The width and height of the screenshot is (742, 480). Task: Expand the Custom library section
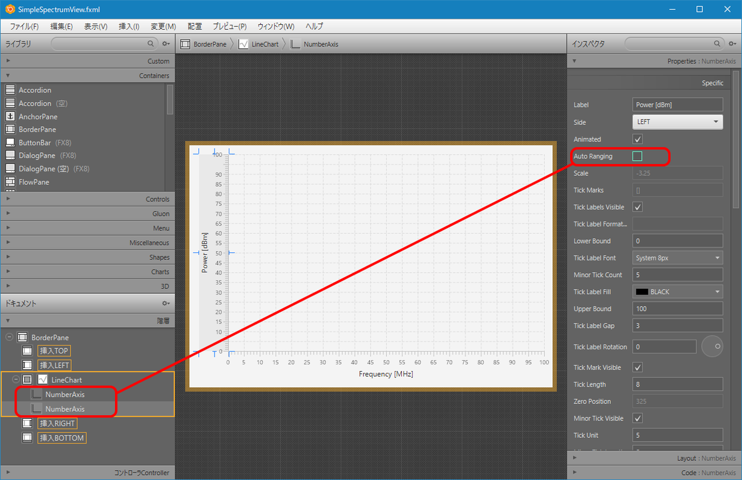click(87, 61)
